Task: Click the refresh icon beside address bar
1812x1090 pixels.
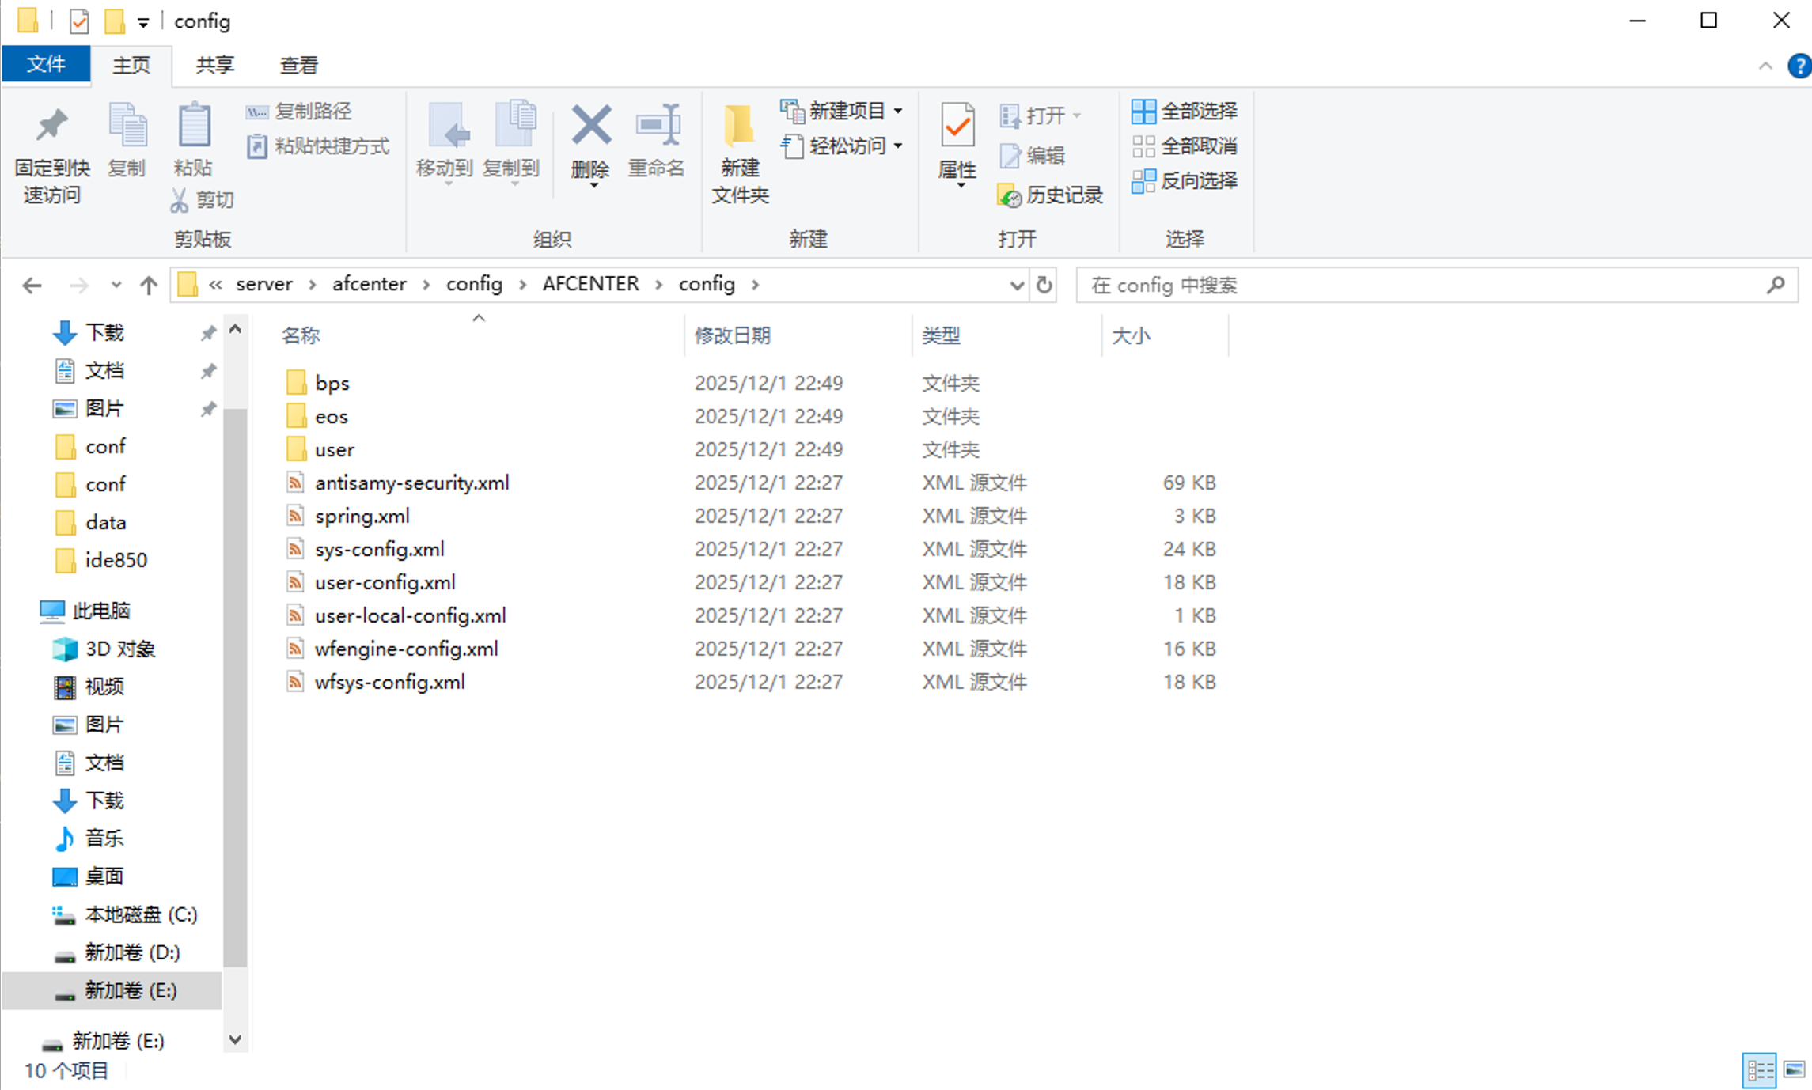Action: pyautogui.click(x=1044, y=285)
